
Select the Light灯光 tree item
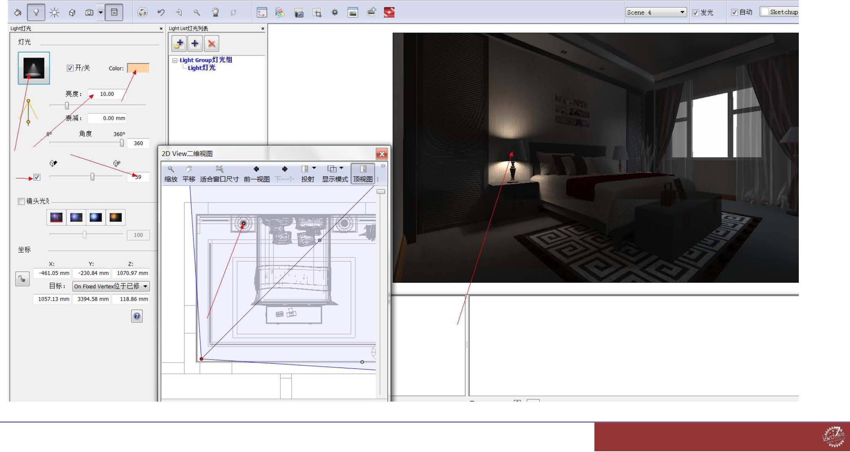[202, 68]
